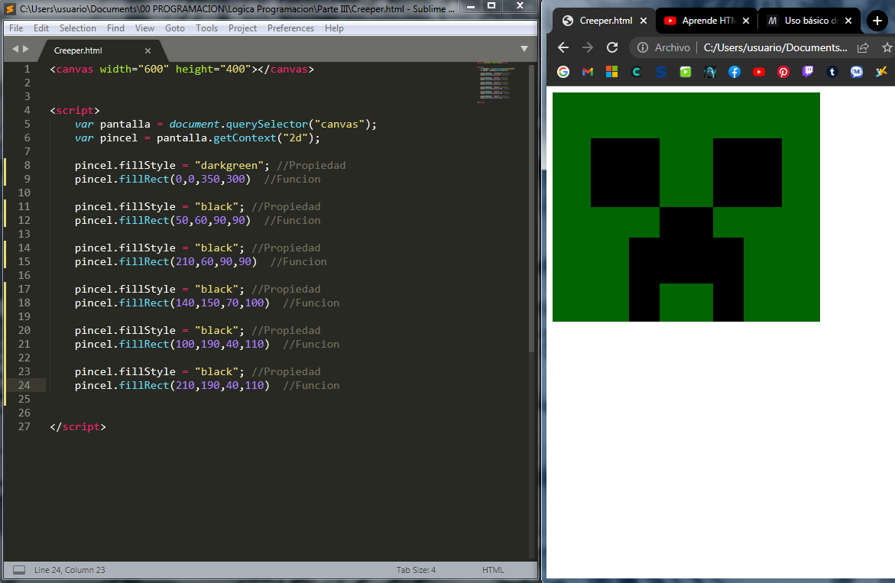The image size is (895, 583).
Task: Jump to next tab arrow in Sublime
Action: pos(26,49)
